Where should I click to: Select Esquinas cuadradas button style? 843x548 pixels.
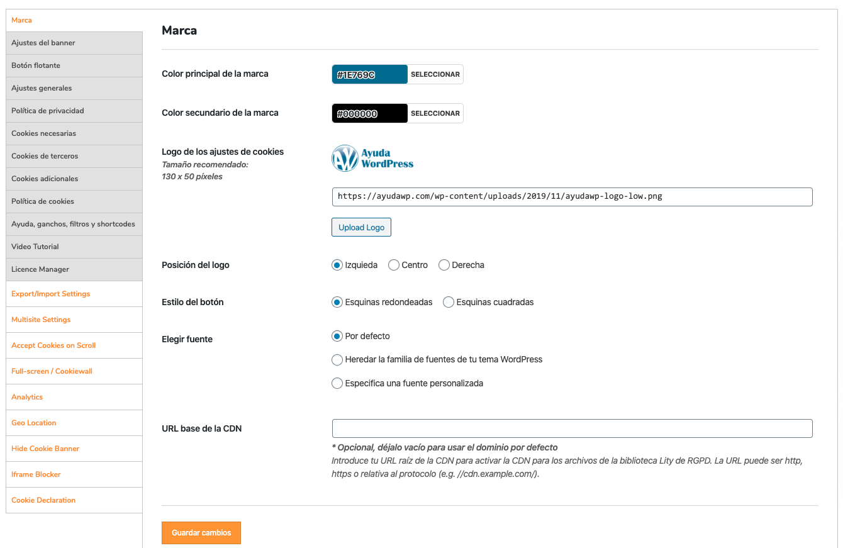click(449, 303)
